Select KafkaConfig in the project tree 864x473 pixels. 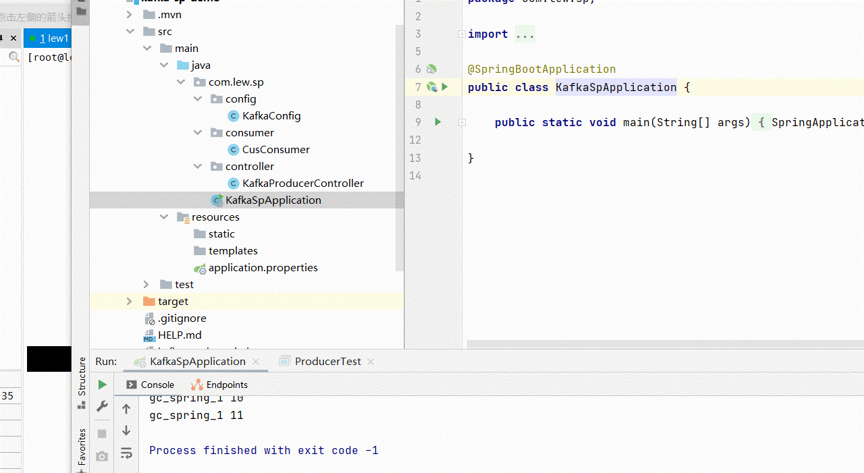point(271,116)
